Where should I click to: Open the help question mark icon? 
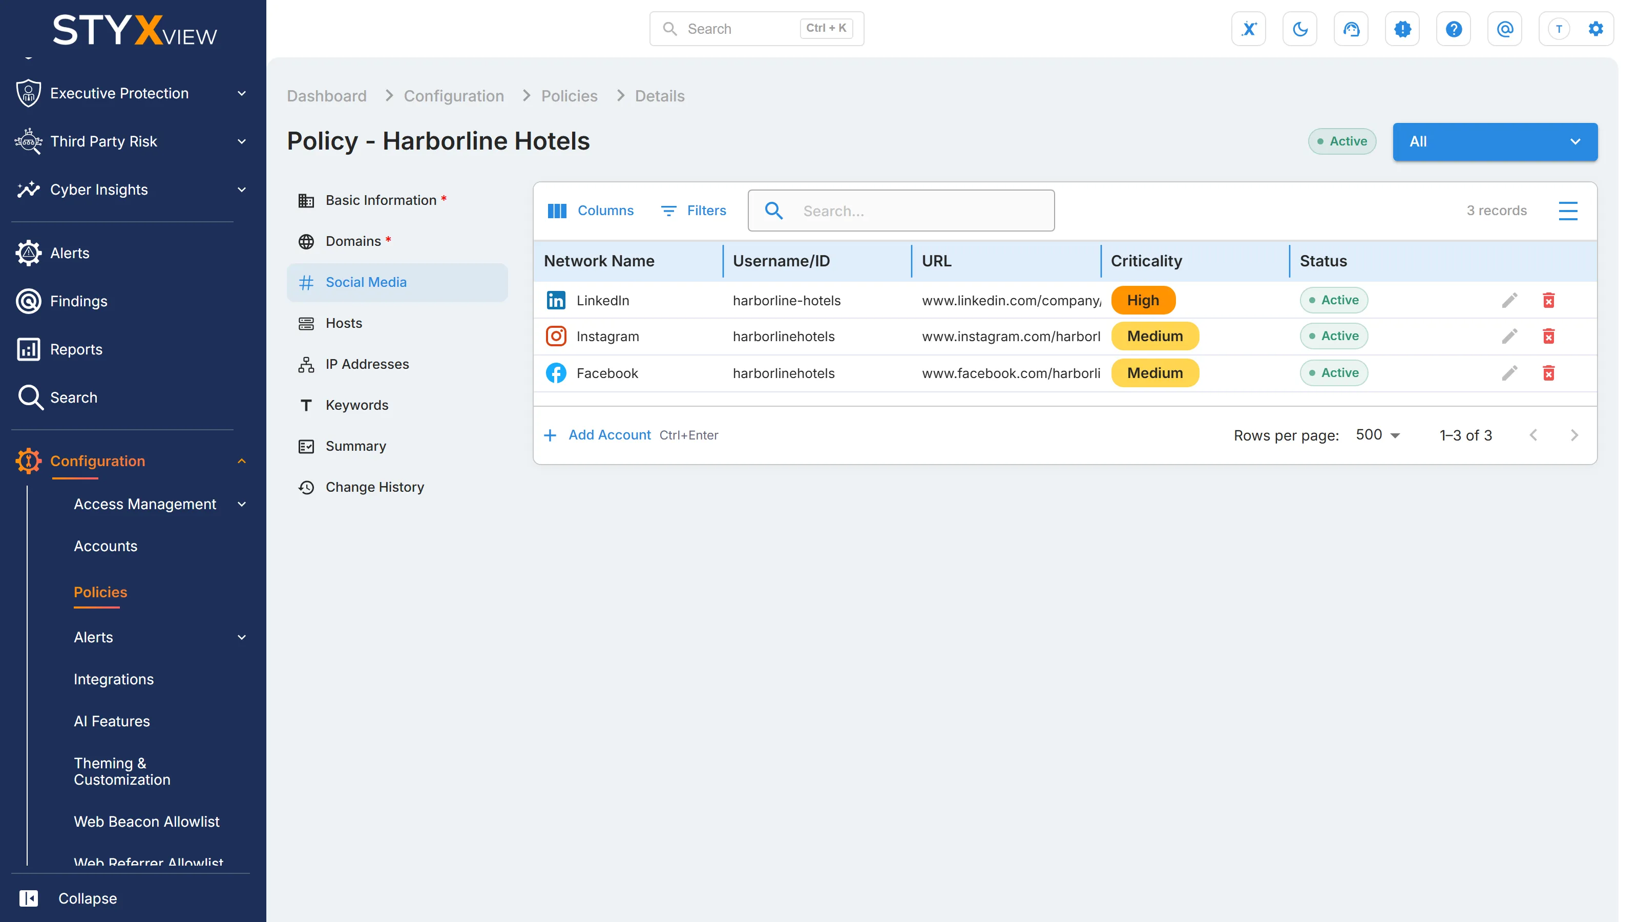(1453, 29)
